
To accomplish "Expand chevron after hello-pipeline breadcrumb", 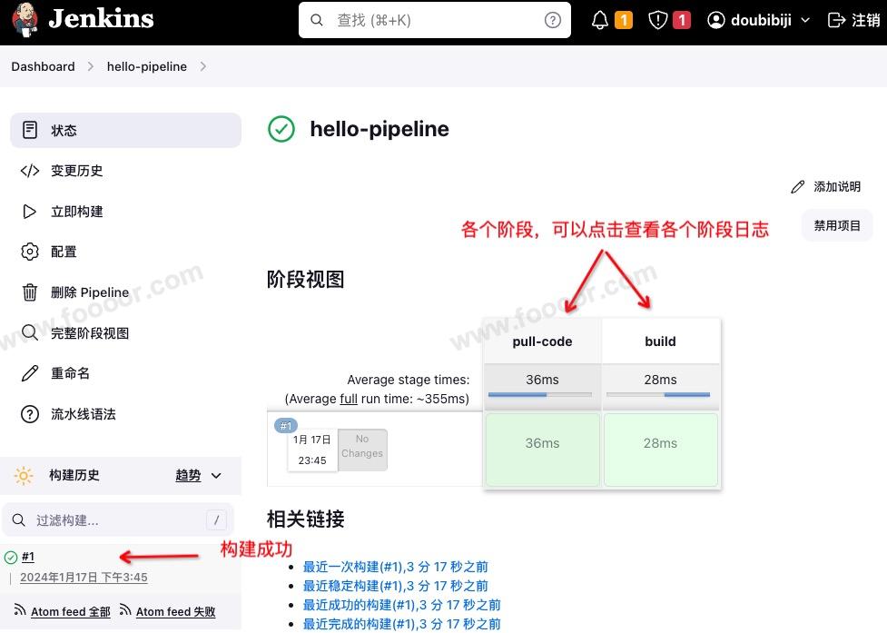I will (x=202, y=66).
